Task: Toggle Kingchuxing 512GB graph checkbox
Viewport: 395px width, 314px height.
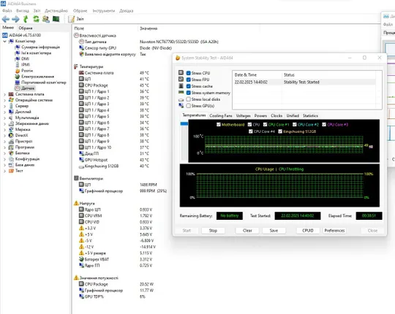Action: 280,131
